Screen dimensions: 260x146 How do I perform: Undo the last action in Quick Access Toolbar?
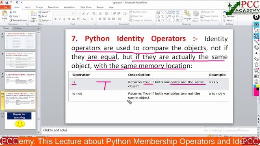point(11,2)
